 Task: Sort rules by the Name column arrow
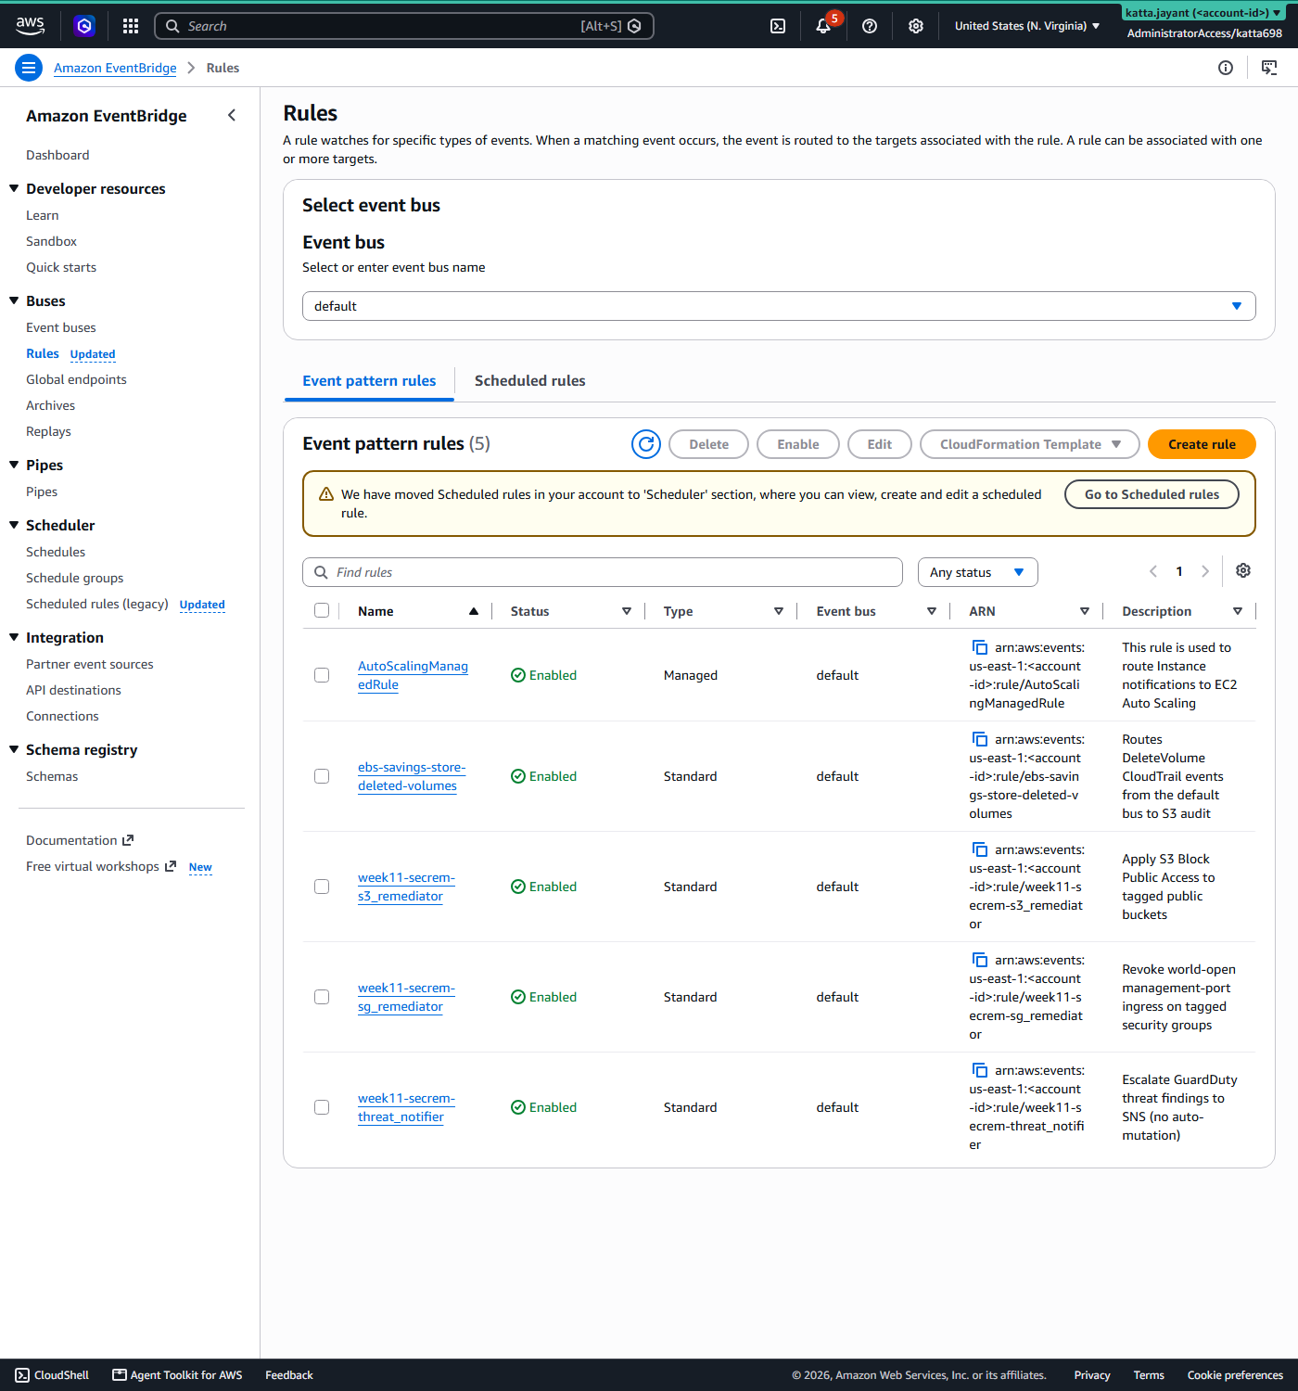[474, 611]
